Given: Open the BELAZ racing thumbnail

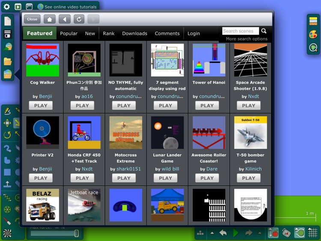Looking at the screenshot, I should click(x=42, y=205).
